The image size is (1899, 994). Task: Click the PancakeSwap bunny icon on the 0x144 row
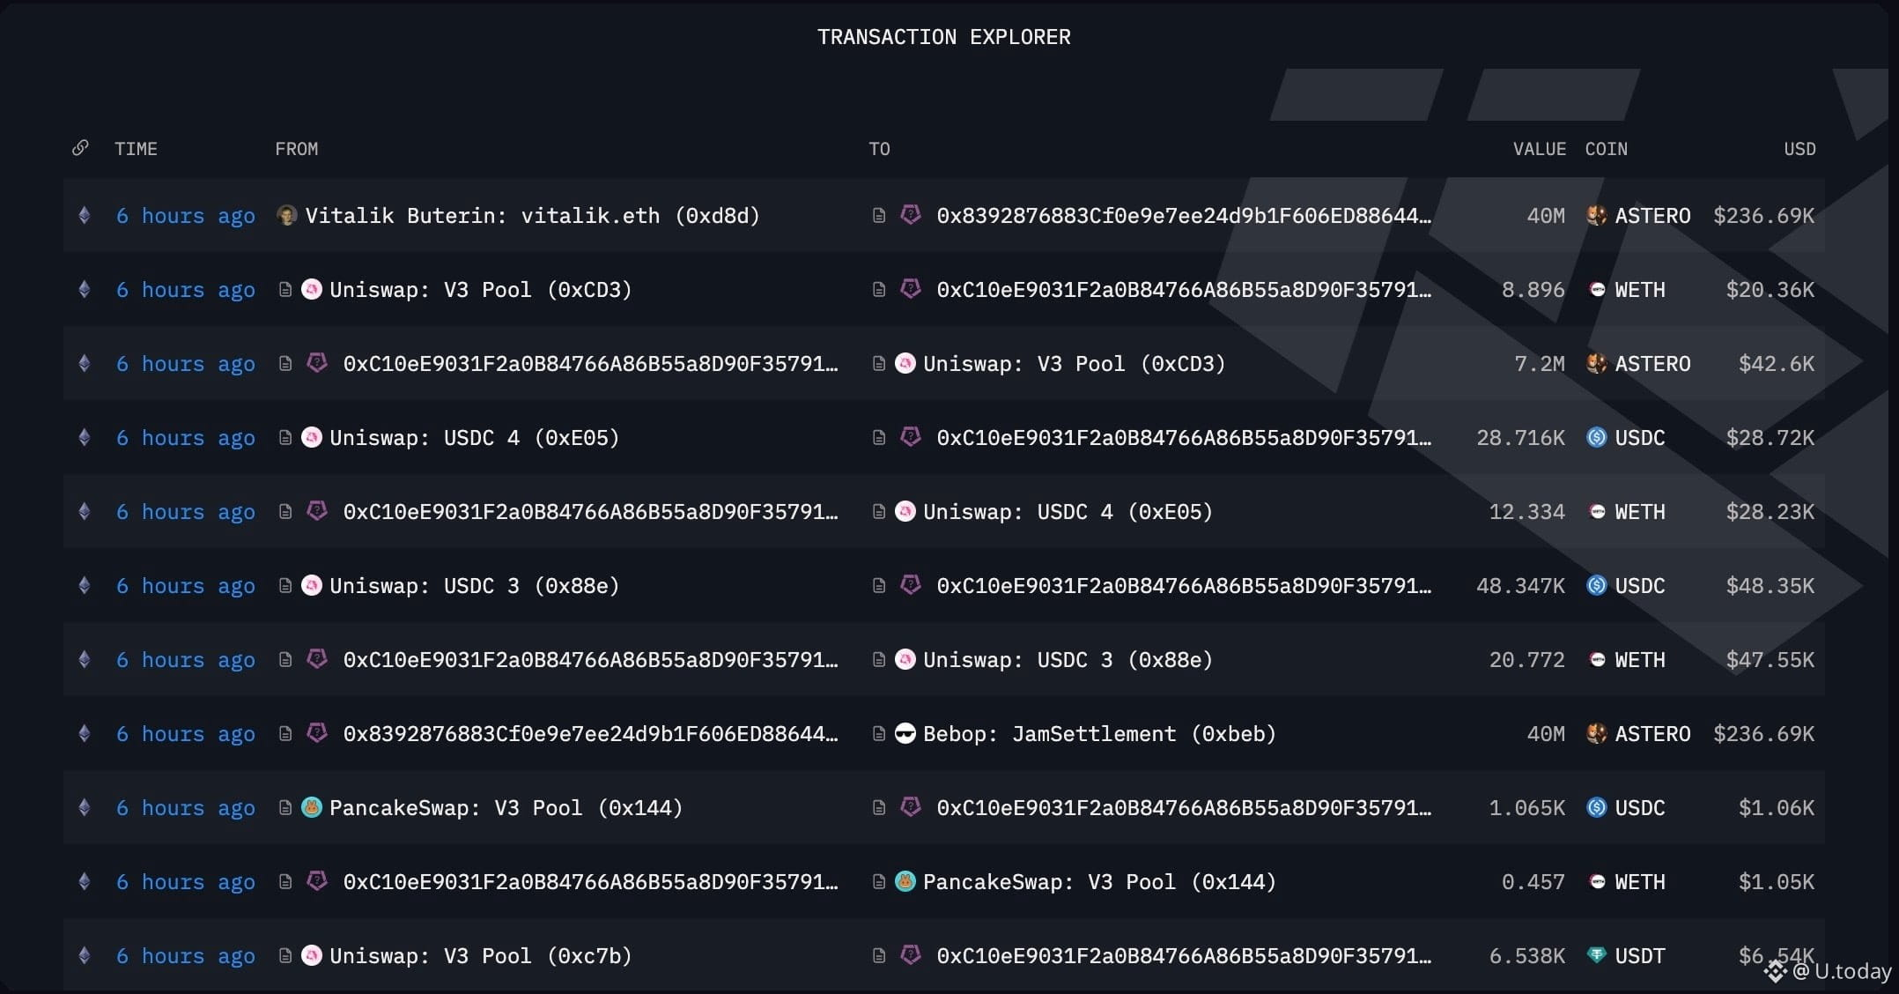312,807
